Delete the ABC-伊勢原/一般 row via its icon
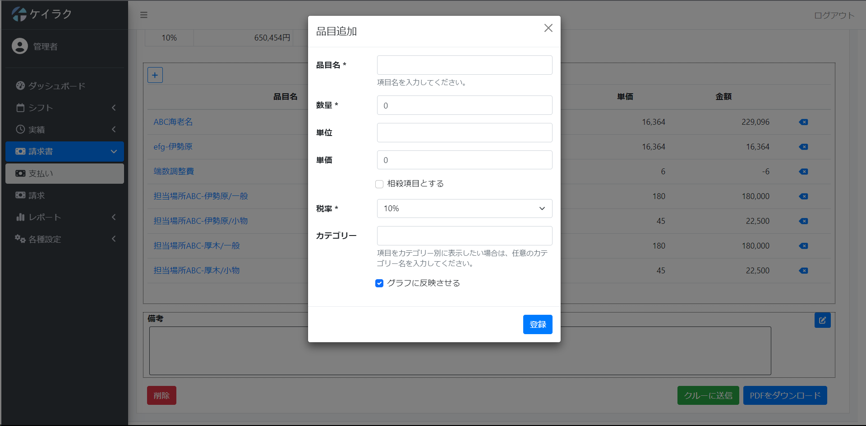866x426 pixels. coord(803,196)
